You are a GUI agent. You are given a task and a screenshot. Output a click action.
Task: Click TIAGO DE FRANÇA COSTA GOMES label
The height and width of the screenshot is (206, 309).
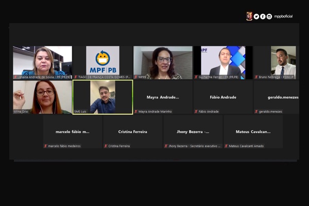[104, 77]
